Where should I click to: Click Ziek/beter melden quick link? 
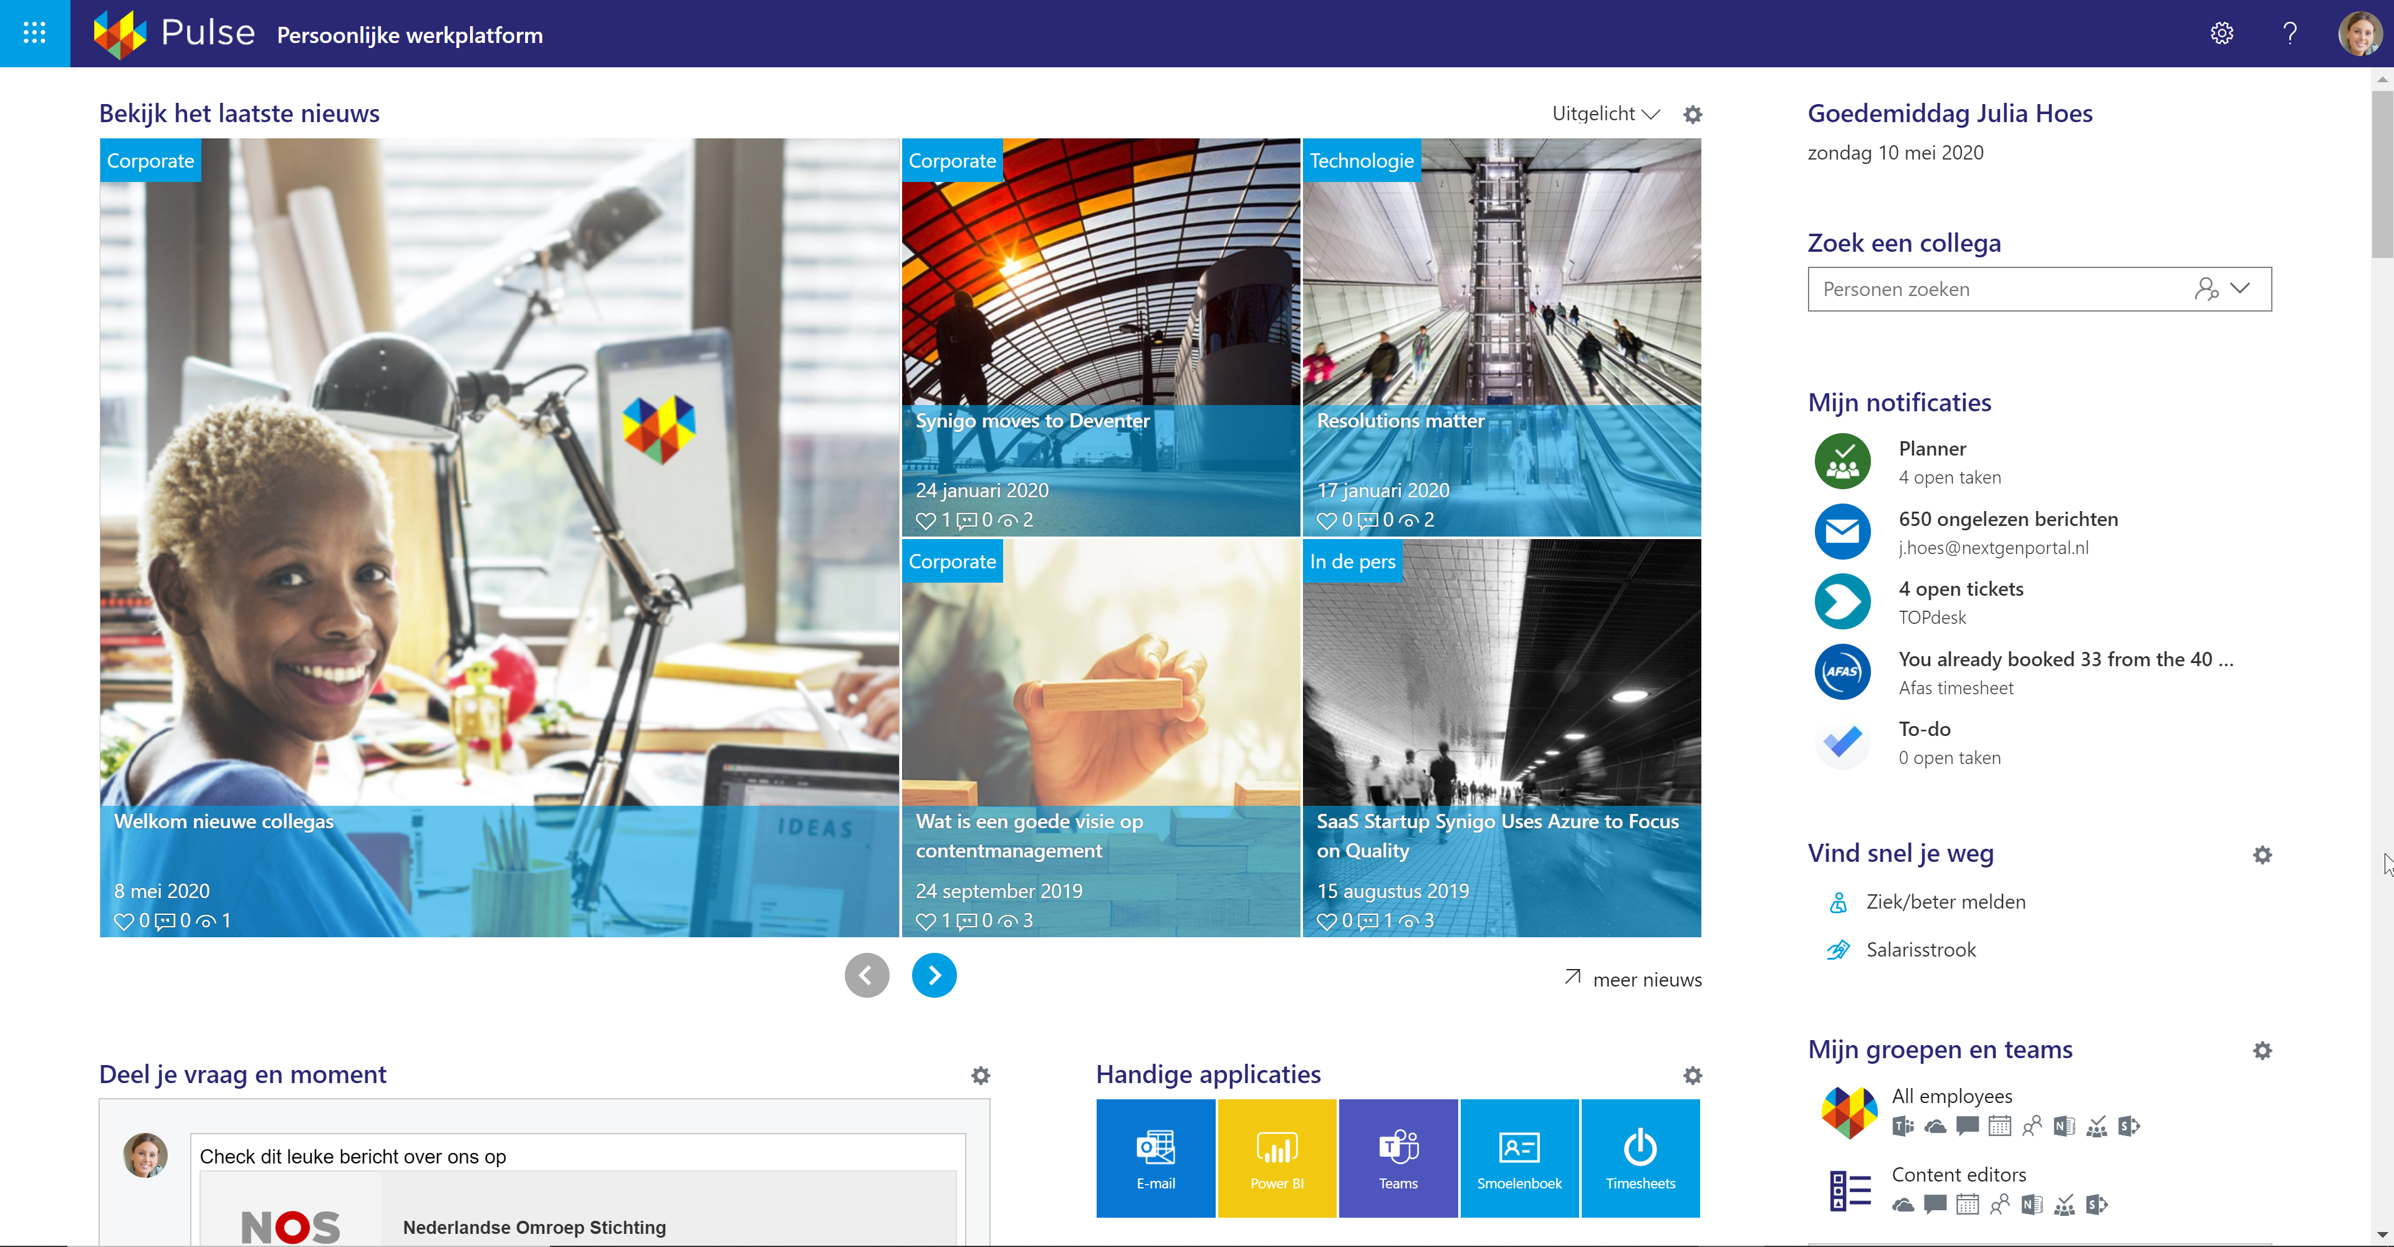click(1946, 901)
